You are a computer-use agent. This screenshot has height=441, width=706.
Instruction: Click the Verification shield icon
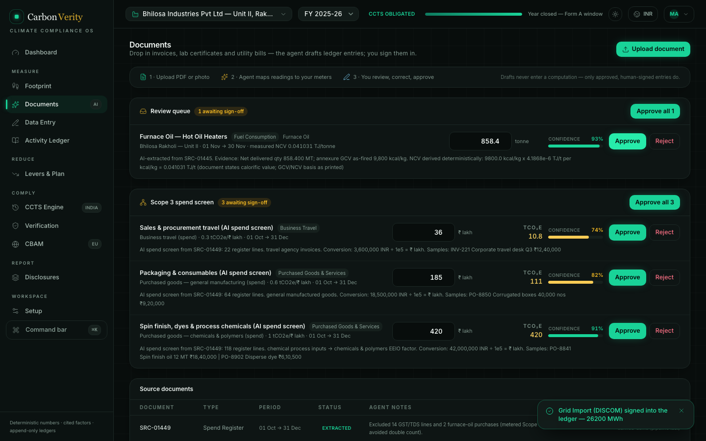[x=16, y=226]
